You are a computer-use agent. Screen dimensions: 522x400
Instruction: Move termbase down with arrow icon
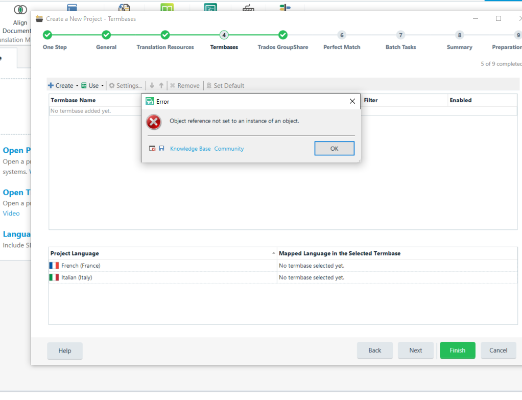(152, 86)
